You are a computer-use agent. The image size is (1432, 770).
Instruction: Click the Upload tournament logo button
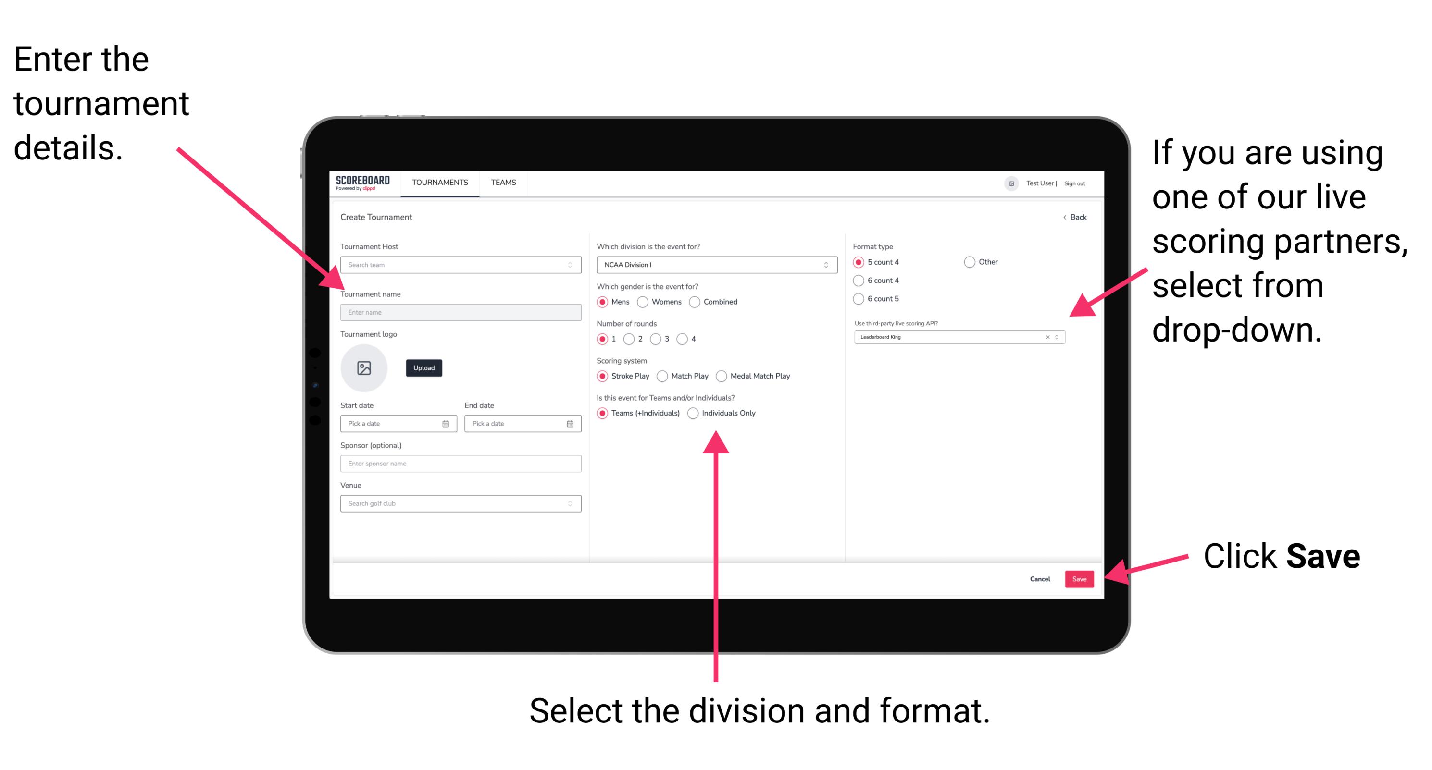[423, 368]
